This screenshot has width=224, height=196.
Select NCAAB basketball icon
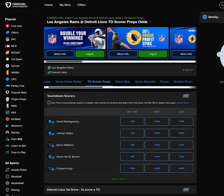point(7,119)
